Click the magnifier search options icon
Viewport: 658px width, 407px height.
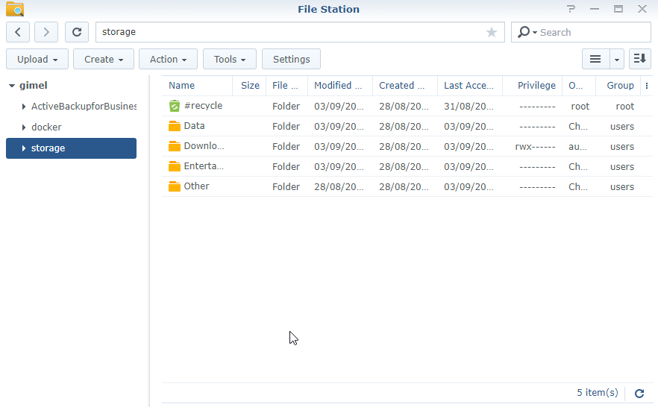(526, 32)
